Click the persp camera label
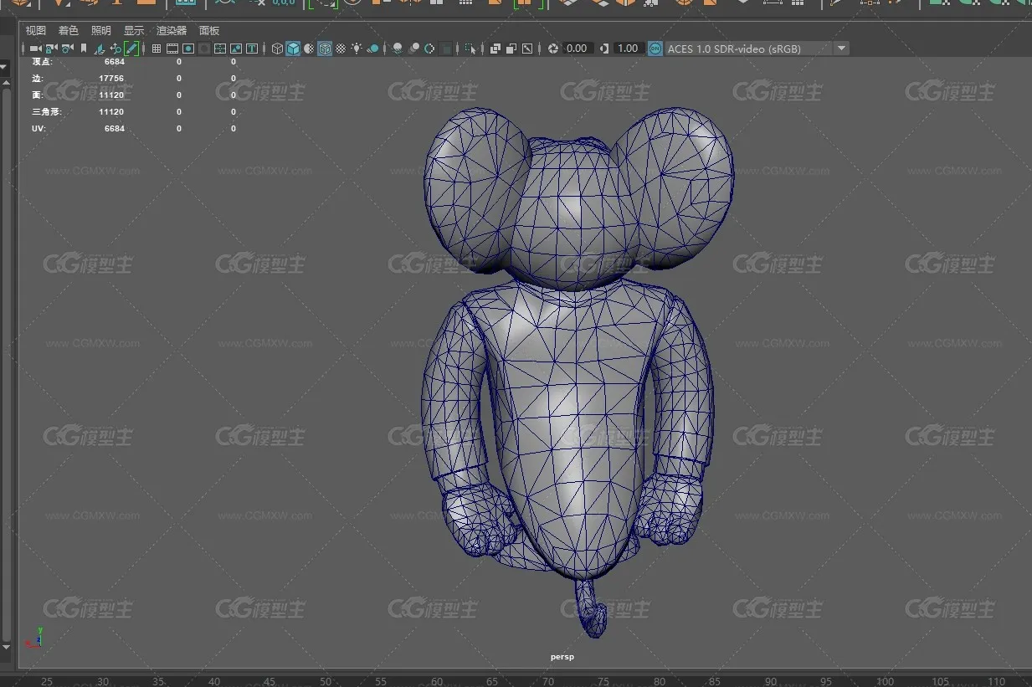This screenshot has height=687, width=1032. (562, 657)
